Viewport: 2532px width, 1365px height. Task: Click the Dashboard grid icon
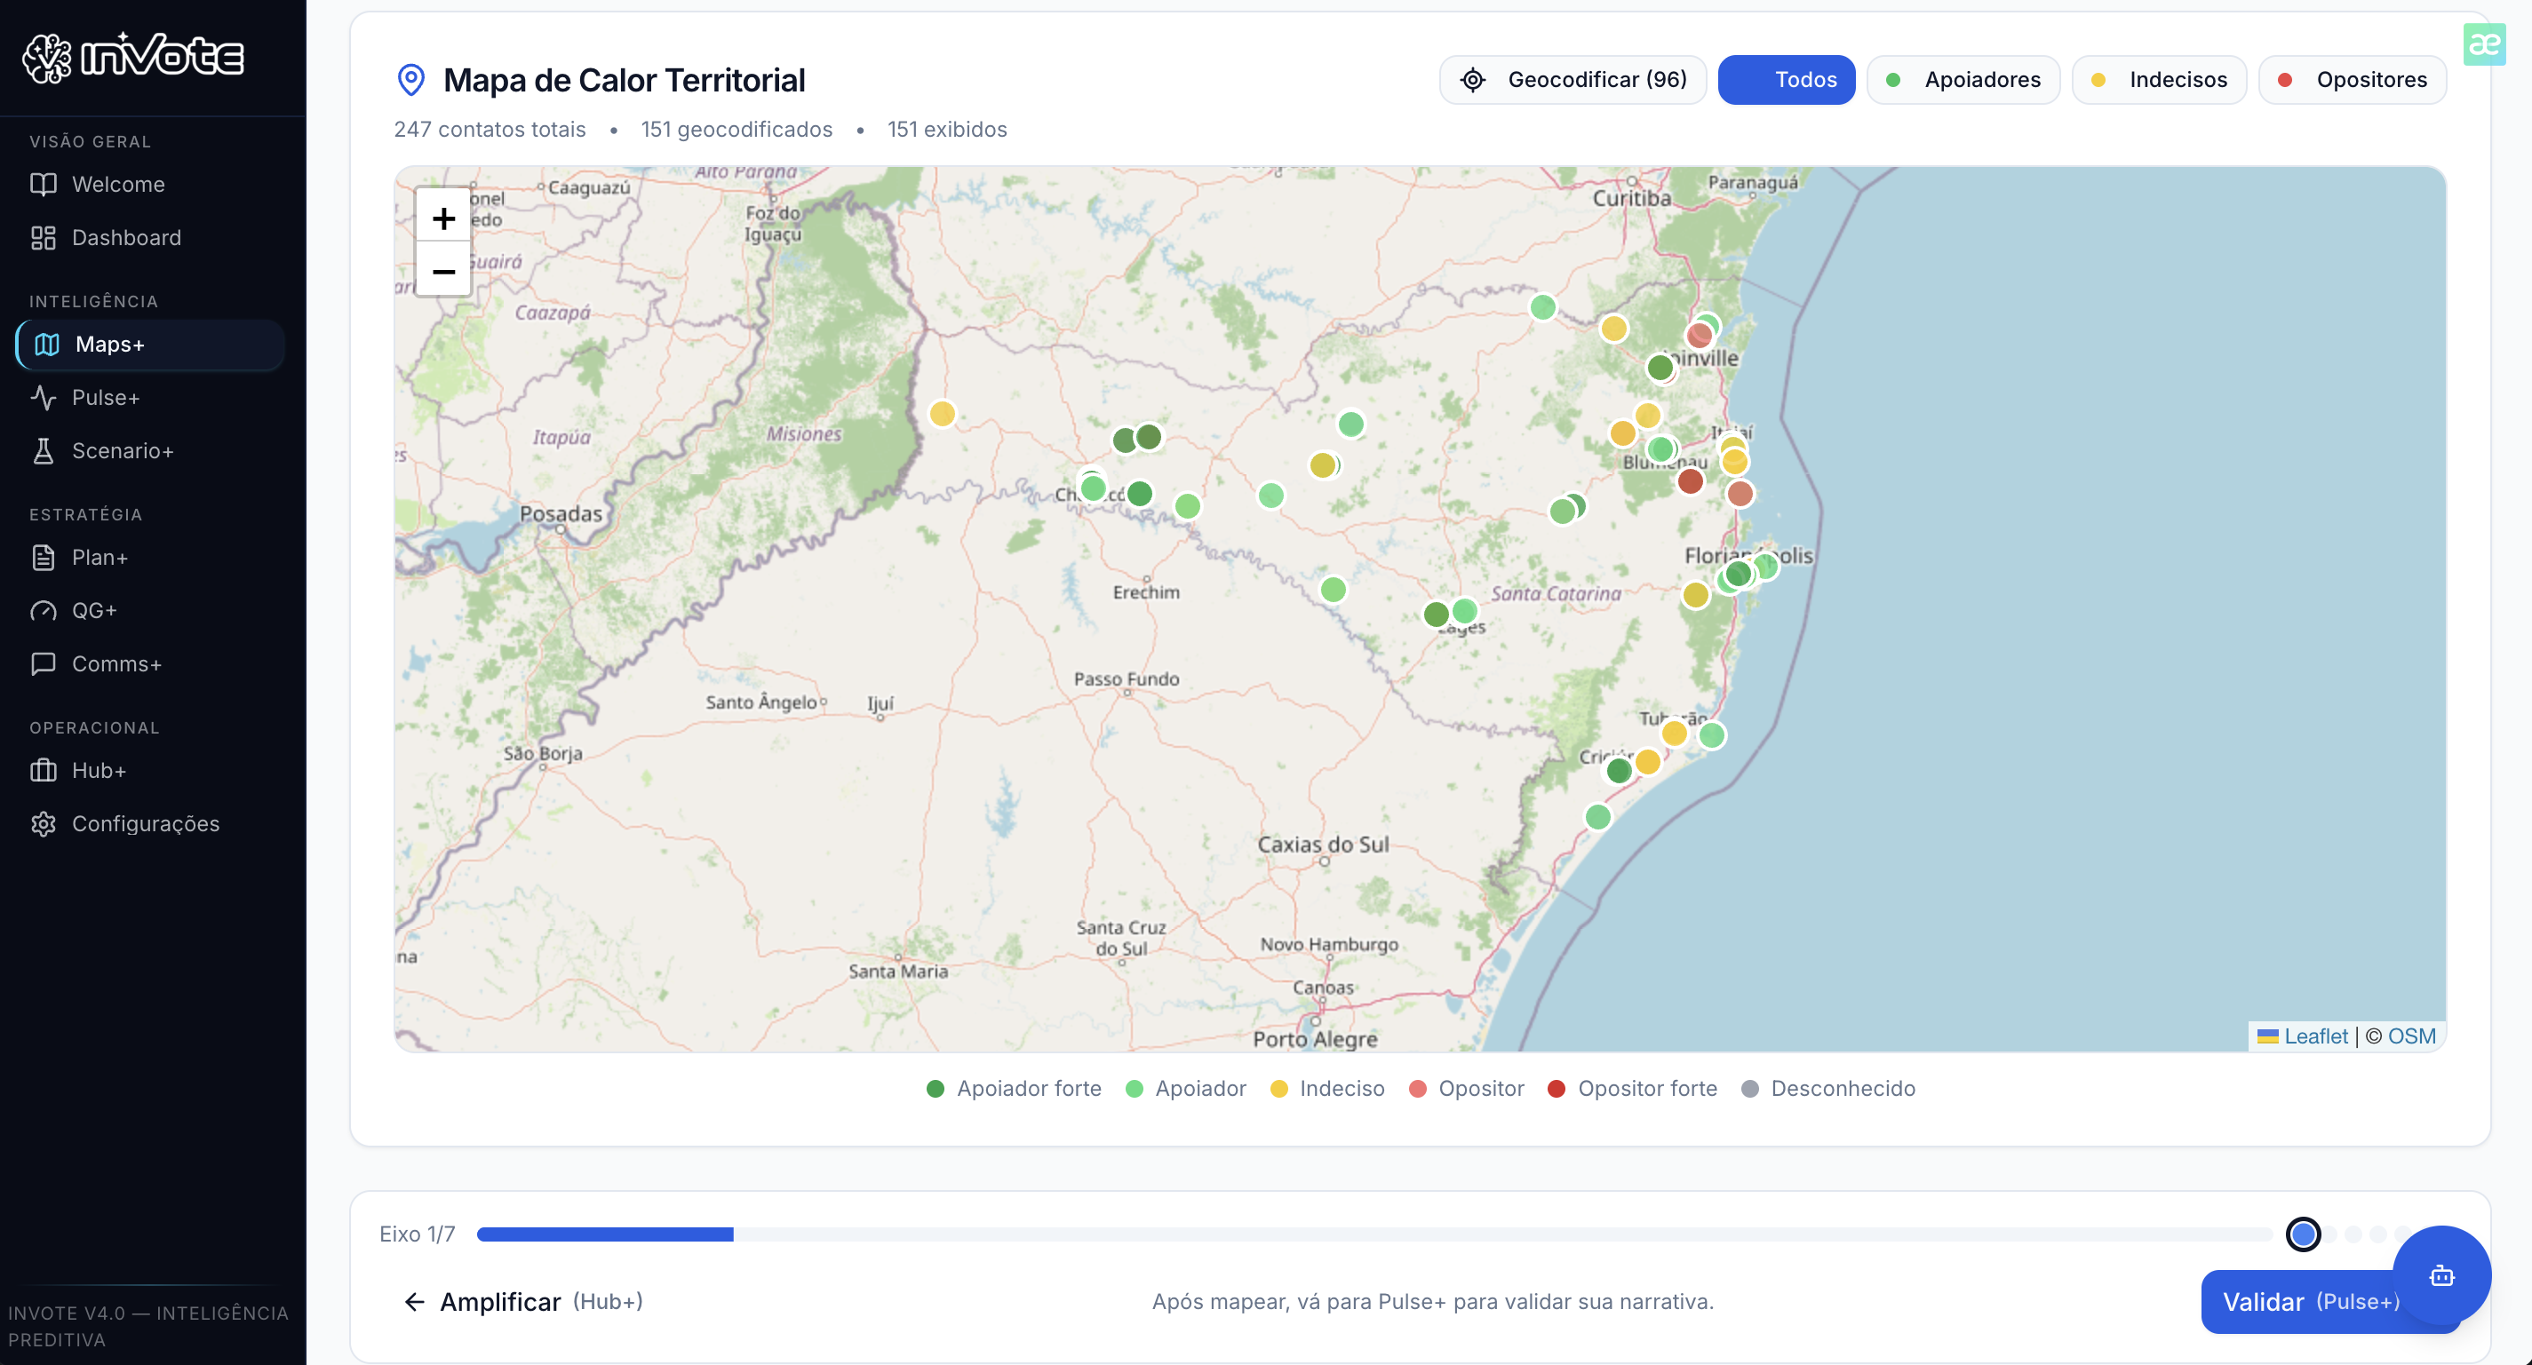(x=44, y=238)
